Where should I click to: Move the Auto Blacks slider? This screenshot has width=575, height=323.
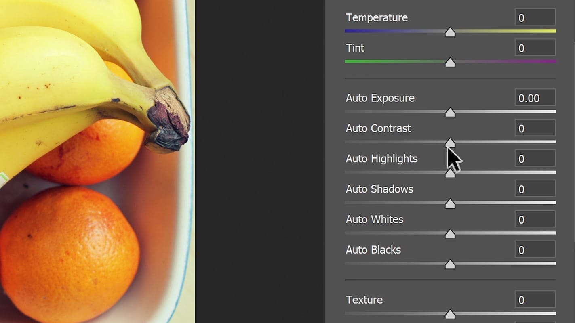(450, 264)
